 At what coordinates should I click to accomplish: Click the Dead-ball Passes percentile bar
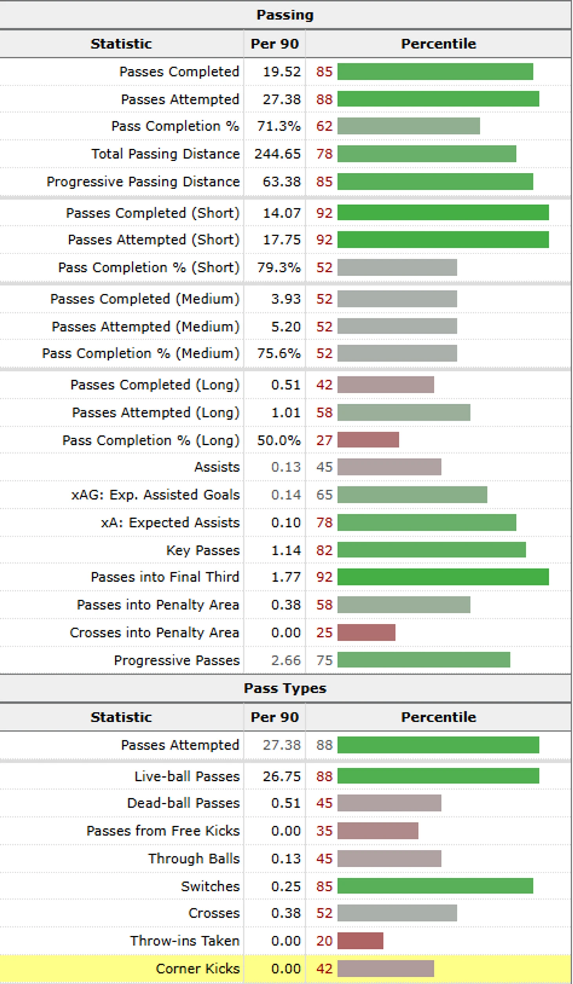389,803
